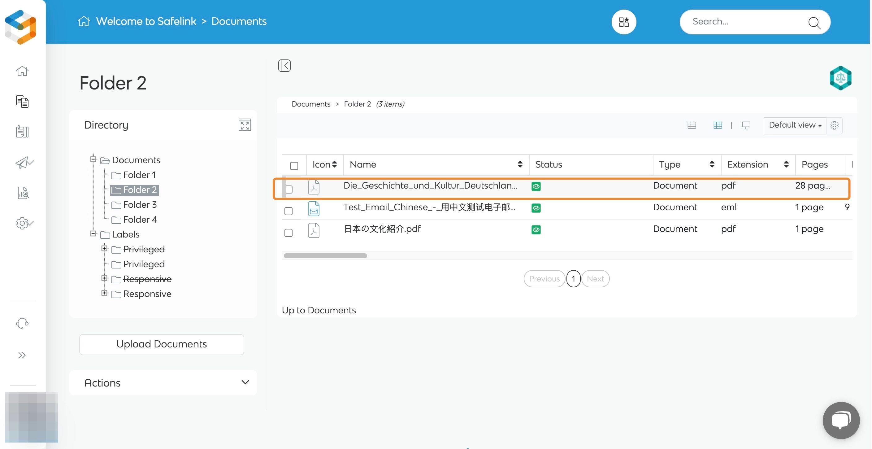The height and width of the screenshot is (449, 872).
Task: Expand the Directory panel to fullscreen
Action: pyautogui.click(x=245, y=125)
